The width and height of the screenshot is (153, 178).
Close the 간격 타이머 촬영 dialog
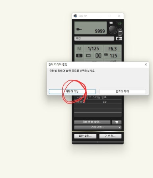(x=146, y=65)
